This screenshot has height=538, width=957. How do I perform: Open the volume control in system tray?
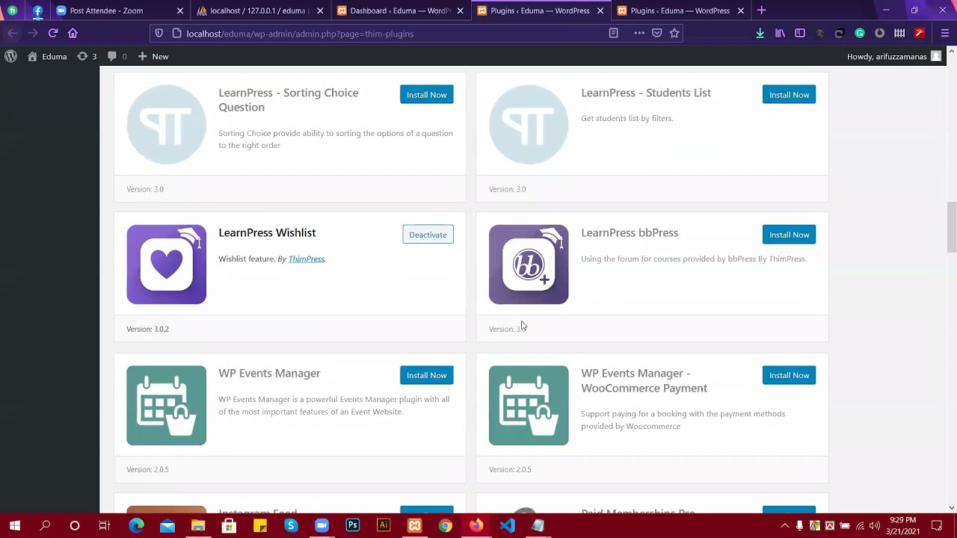[x=875, y=526]
